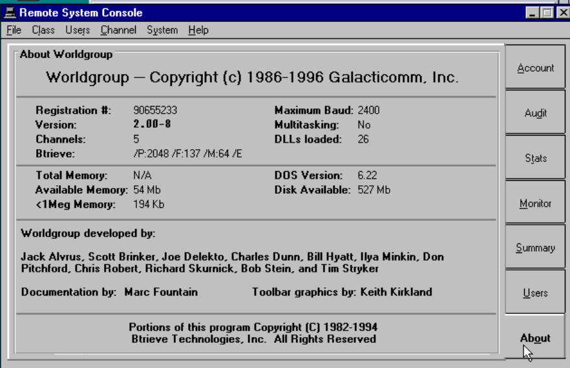Click Maximum Baud value 2400
This screenshot has width=570, height=368.
pyautogui.click(x=368, y=110)
